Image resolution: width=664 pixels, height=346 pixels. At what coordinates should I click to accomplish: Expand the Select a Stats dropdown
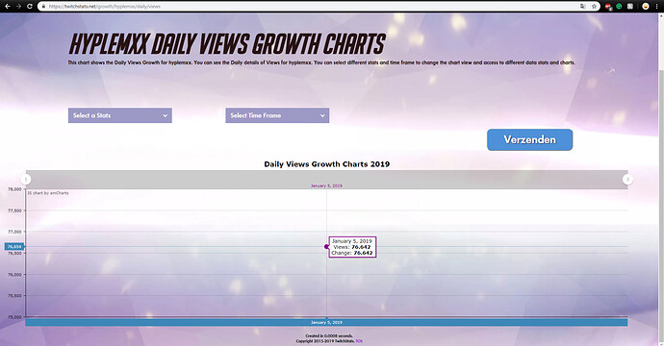coord(120,115)
